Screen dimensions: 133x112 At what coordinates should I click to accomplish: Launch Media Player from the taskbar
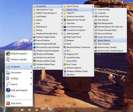pos(29,110)
